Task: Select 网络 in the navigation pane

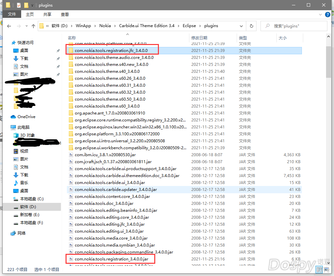Action: (21, 233)
